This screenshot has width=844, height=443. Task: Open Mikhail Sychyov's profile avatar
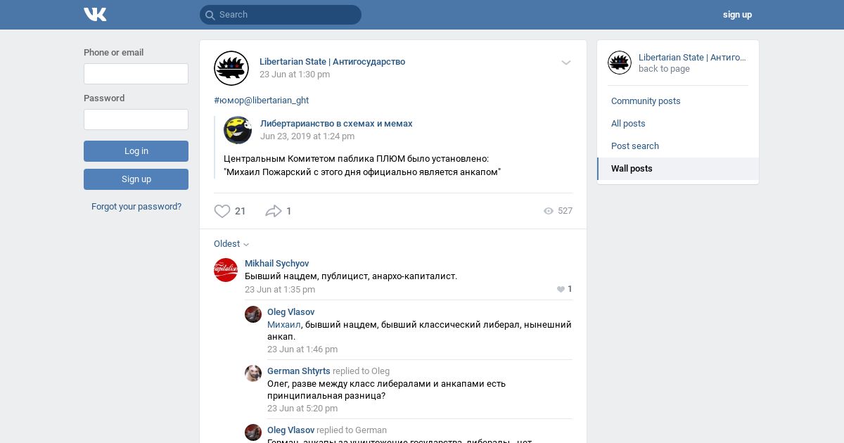pyautogui.click(x=226, y=270)
